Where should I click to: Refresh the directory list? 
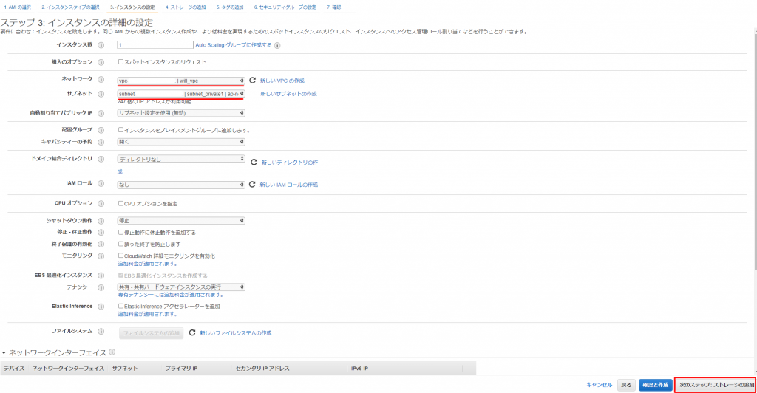[254, 162]
